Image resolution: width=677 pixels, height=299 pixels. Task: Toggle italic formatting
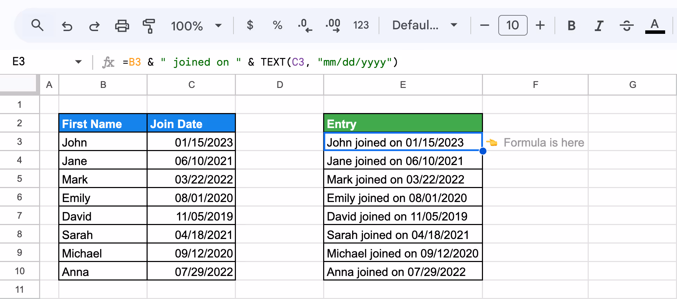pos(599,25)
